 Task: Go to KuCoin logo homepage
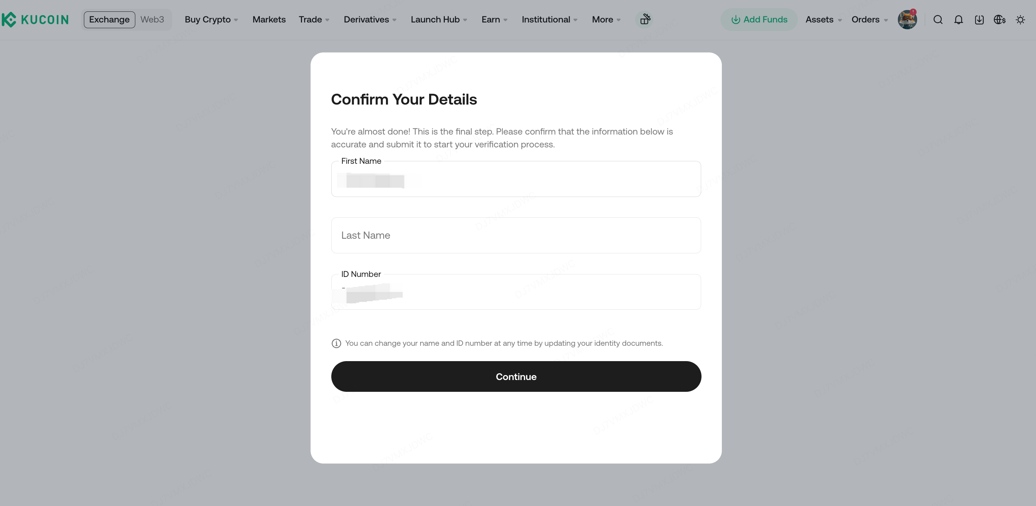click(35, 19)
